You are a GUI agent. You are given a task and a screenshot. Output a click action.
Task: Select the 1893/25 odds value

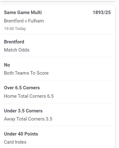[102, 12]
